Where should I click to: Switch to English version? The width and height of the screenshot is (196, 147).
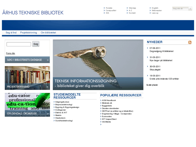tap(155, 8)
